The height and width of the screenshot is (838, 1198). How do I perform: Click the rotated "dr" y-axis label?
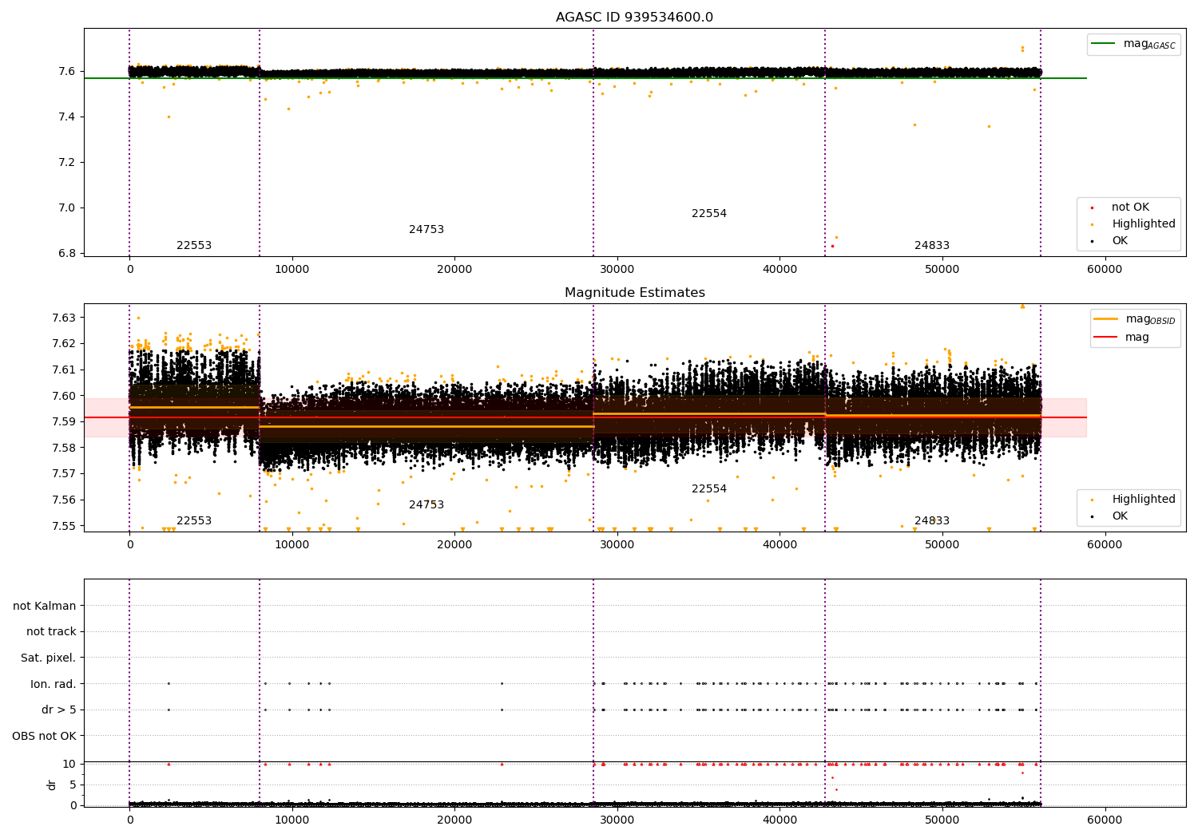click(52, 785)
